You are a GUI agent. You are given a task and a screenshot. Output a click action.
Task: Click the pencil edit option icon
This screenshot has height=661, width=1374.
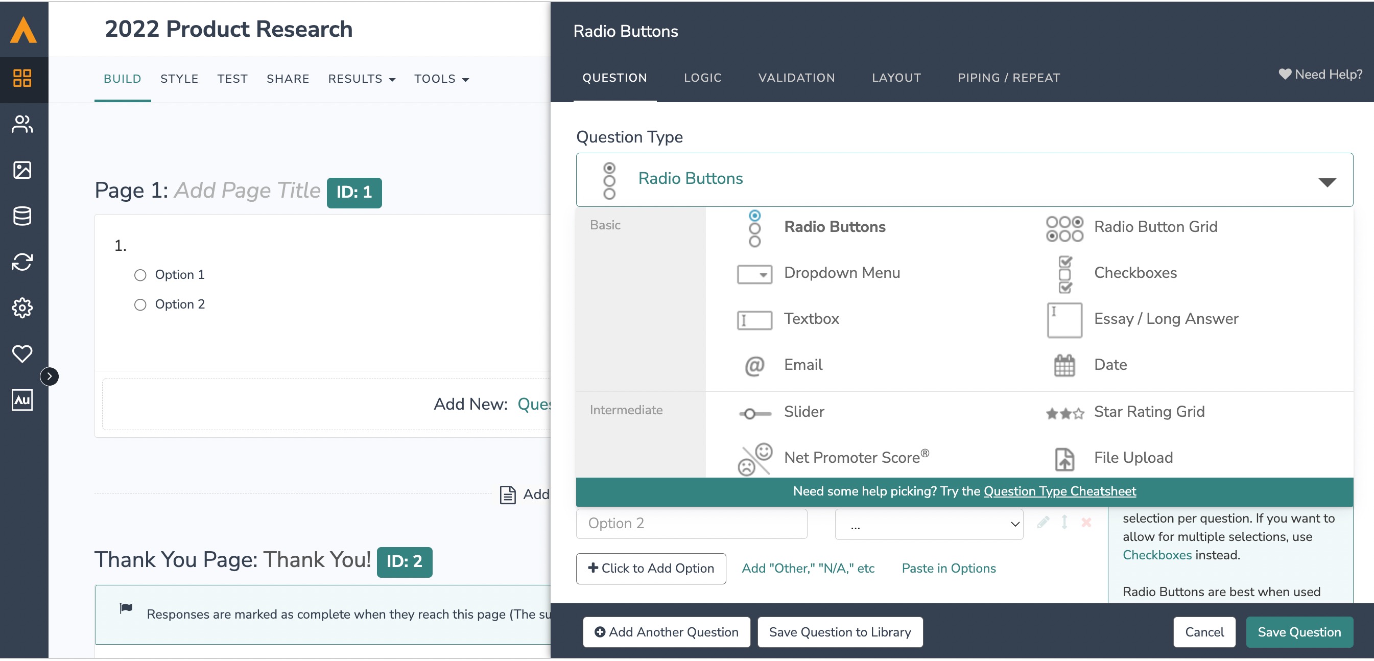coord(1043,523)
